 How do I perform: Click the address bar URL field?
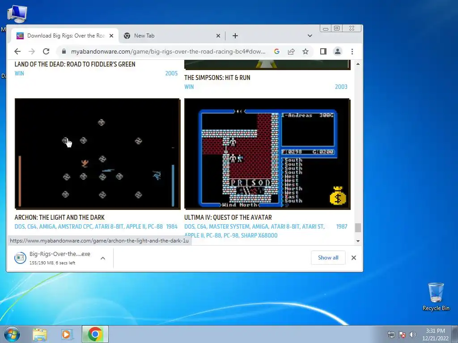tap(168, 52)
